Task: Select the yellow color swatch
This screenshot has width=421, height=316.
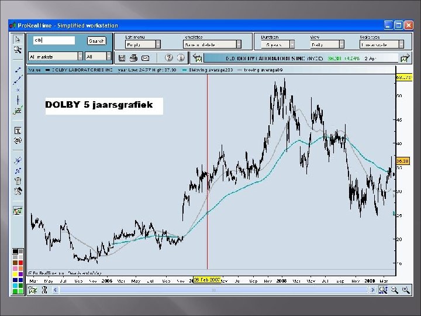Action: click(x=15, y=274)
